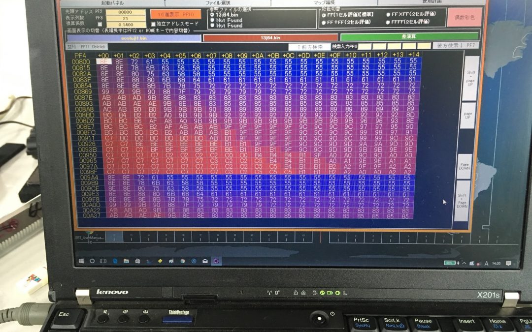Open Chrome from the taskbar

183,261
